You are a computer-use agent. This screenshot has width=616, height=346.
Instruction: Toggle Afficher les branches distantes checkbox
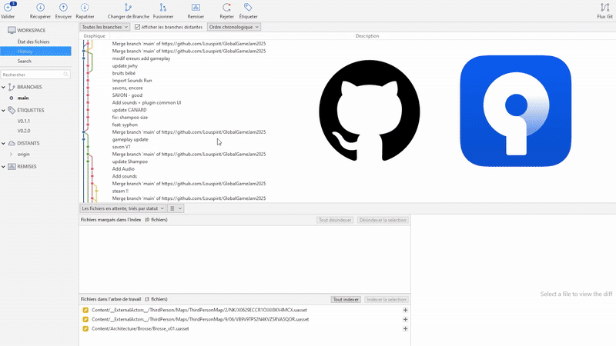click(x=137, y=27)
